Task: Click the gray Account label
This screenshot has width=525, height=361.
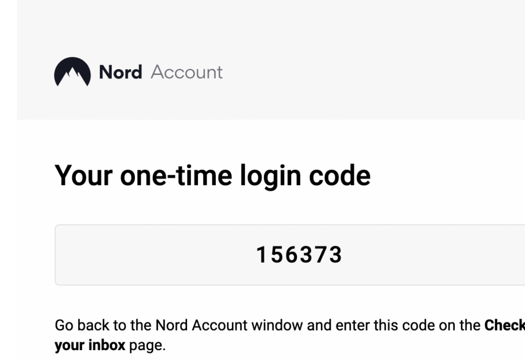Action: [187, 72]
